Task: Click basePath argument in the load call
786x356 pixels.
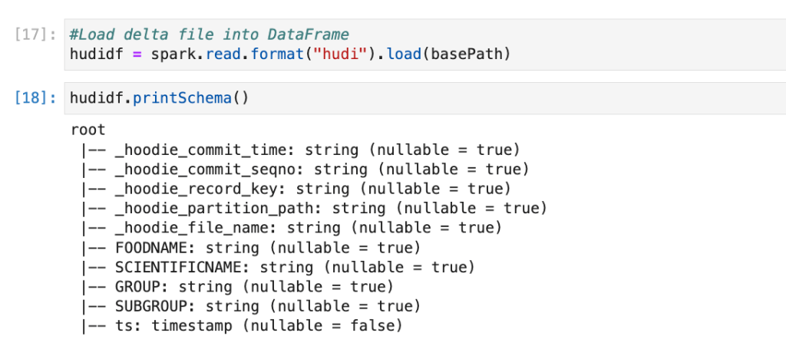Action: click(x=469, y=54)
